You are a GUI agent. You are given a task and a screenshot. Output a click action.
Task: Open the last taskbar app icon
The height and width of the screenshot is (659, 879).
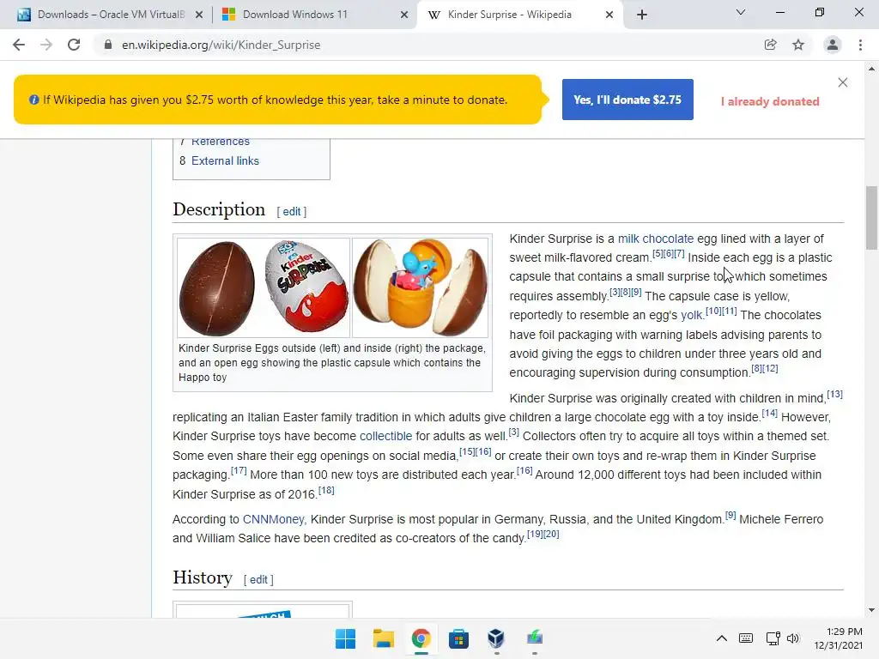point(534,638)
